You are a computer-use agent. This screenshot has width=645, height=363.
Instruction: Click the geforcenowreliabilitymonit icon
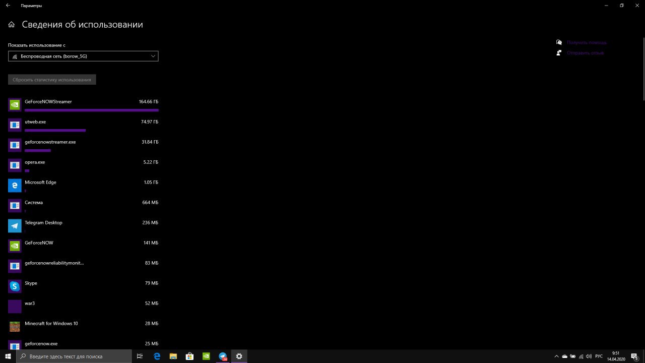point(15,266)
